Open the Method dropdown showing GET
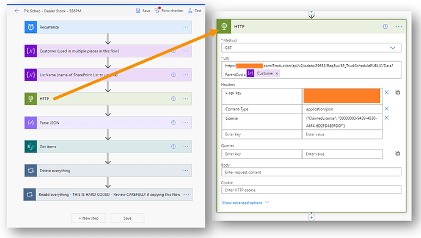The height and width of the screenshot is (238, 421). pyautogui.click(x=312, y=48)
